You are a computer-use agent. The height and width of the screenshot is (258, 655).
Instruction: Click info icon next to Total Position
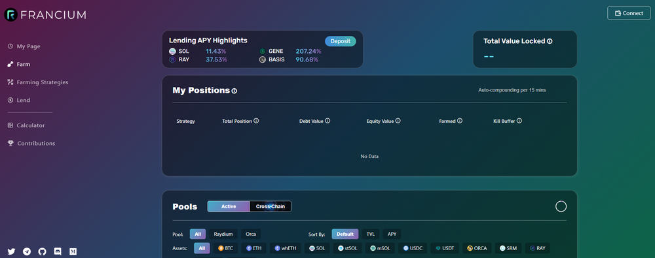[x=256, y=121]
